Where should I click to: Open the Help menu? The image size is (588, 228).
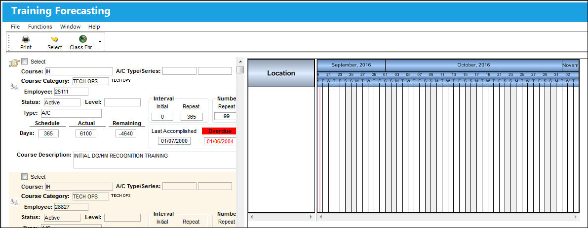(94, 27)
